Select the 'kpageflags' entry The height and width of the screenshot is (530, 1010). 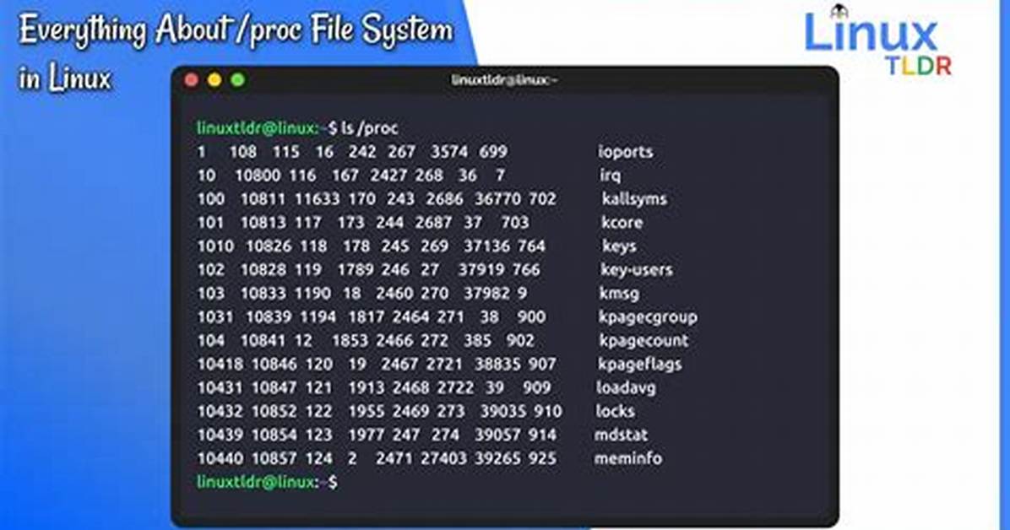pos(639,364)
